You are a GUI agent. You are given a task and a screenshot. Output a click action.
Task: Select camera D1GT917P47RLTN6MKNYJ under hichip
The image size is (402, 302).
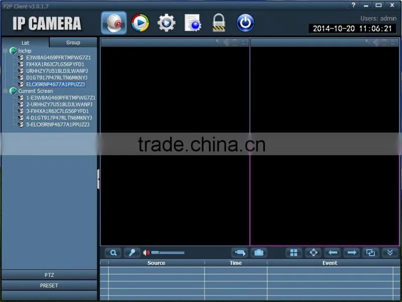[57, 77]
